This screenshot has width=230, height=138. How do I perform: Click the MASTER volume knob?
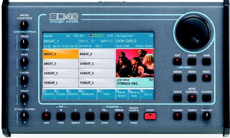pyautogui.click(x=207, y=116)
